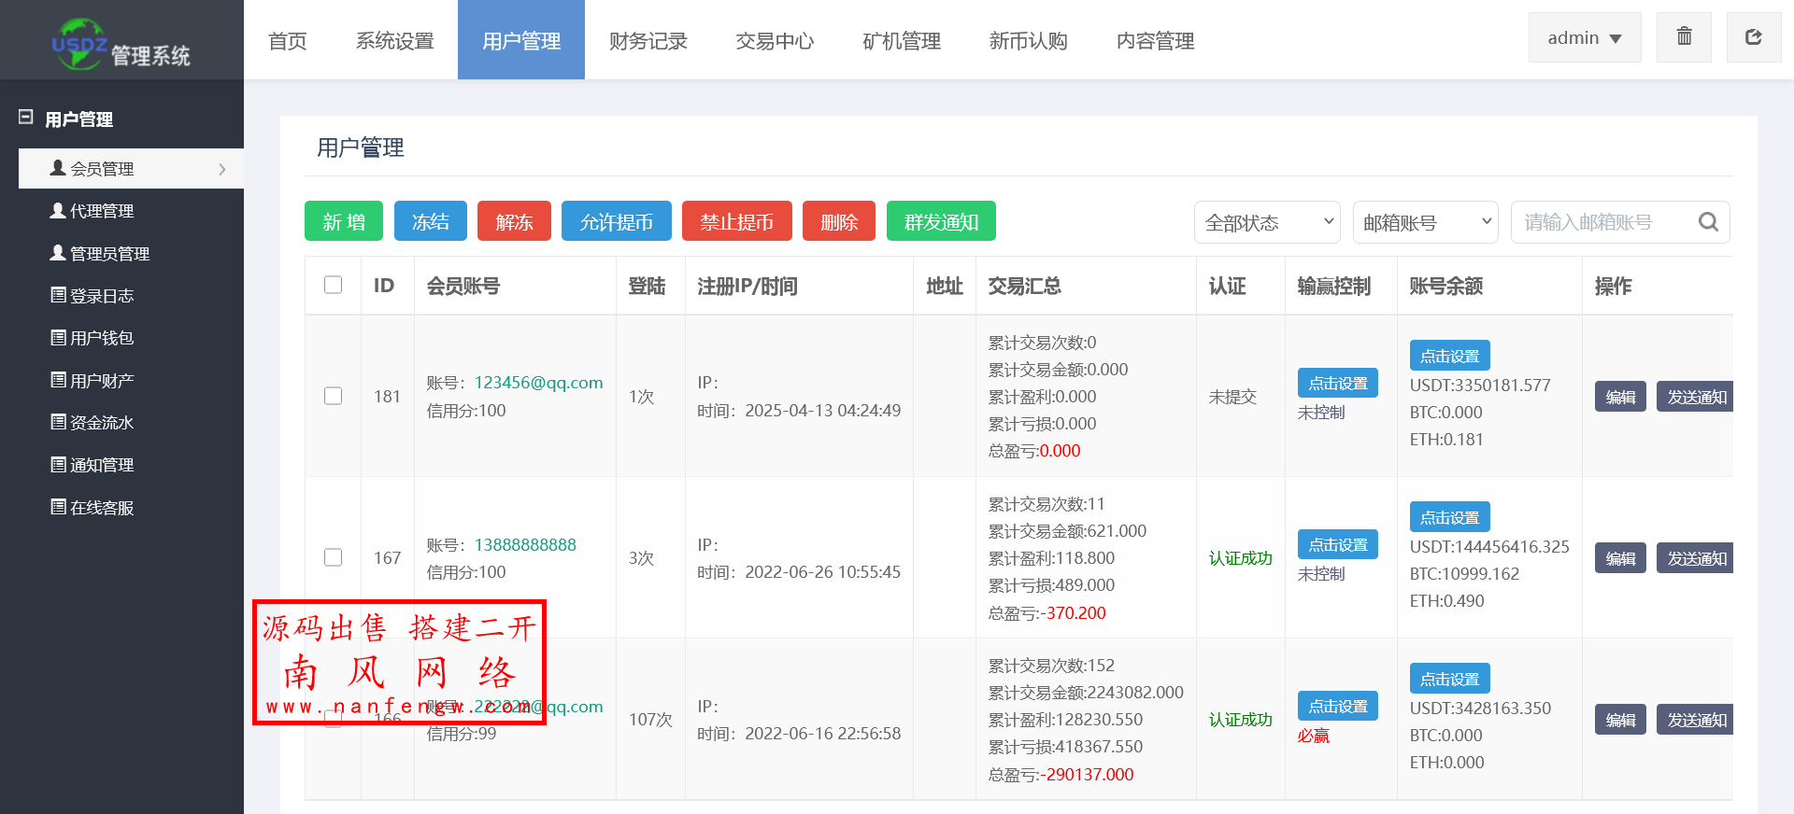Expand the admin account dropdown

coord(1584,38)
